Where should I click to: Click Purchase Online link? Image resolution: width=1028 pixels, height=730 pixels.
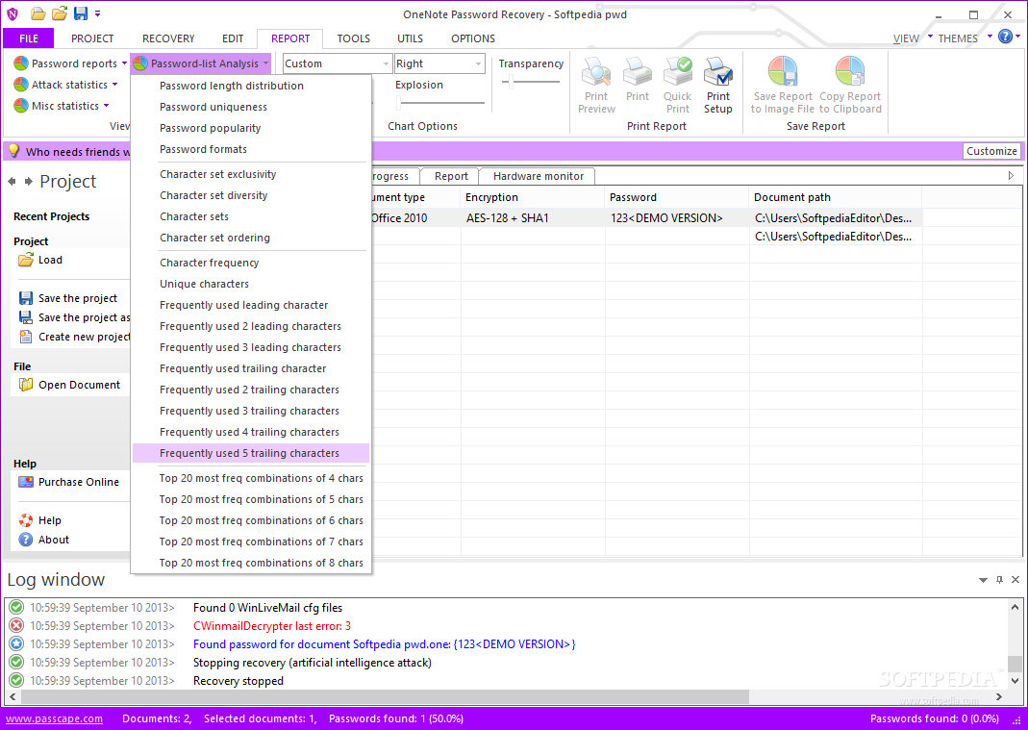[x=79, y=482]
